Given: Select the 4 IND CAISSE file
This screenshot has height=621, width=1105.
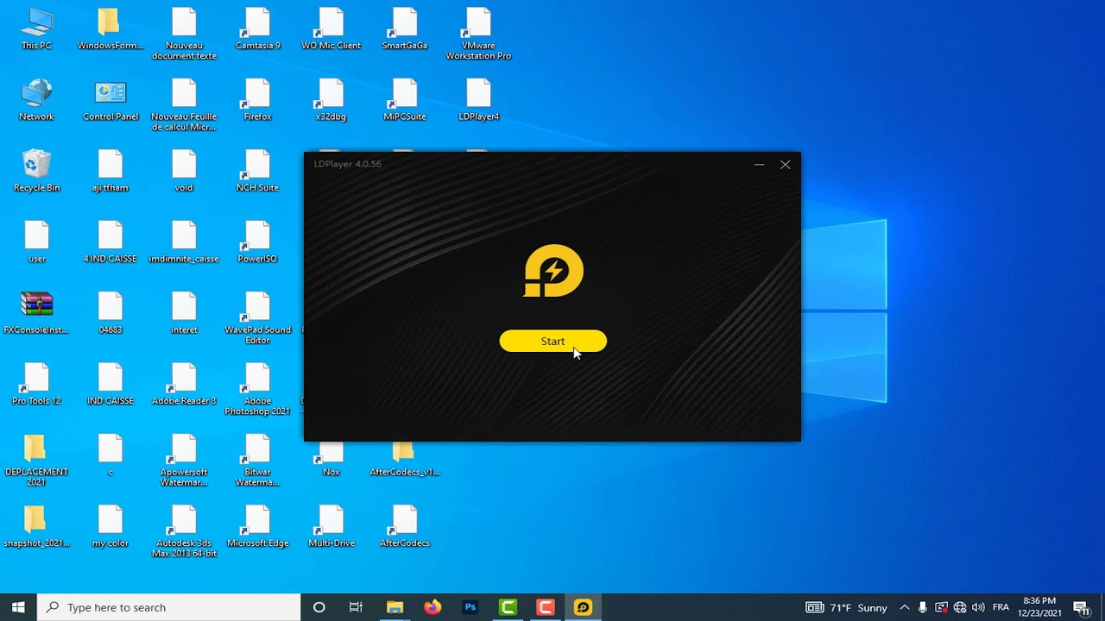Looking at the screenshot, I should [110, 242].
